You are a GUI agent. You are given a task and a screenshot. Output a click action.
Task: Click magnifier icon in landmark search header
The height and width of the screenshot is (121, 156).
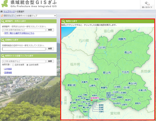tap(3, 40)
